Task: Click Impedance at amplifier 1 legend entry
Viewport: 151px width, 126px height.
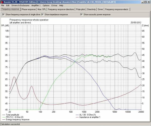Action: click(x=88, y=117)
